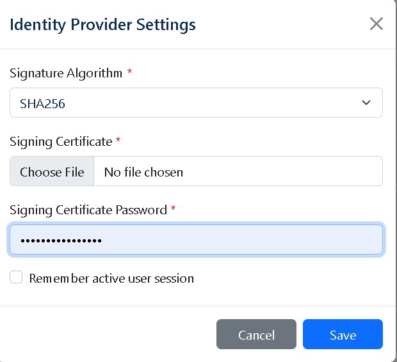The height and width of the screenshot is (362, 397).
Task: Click the Identity Provider Settings title
Action: click(x=102, y=25)
